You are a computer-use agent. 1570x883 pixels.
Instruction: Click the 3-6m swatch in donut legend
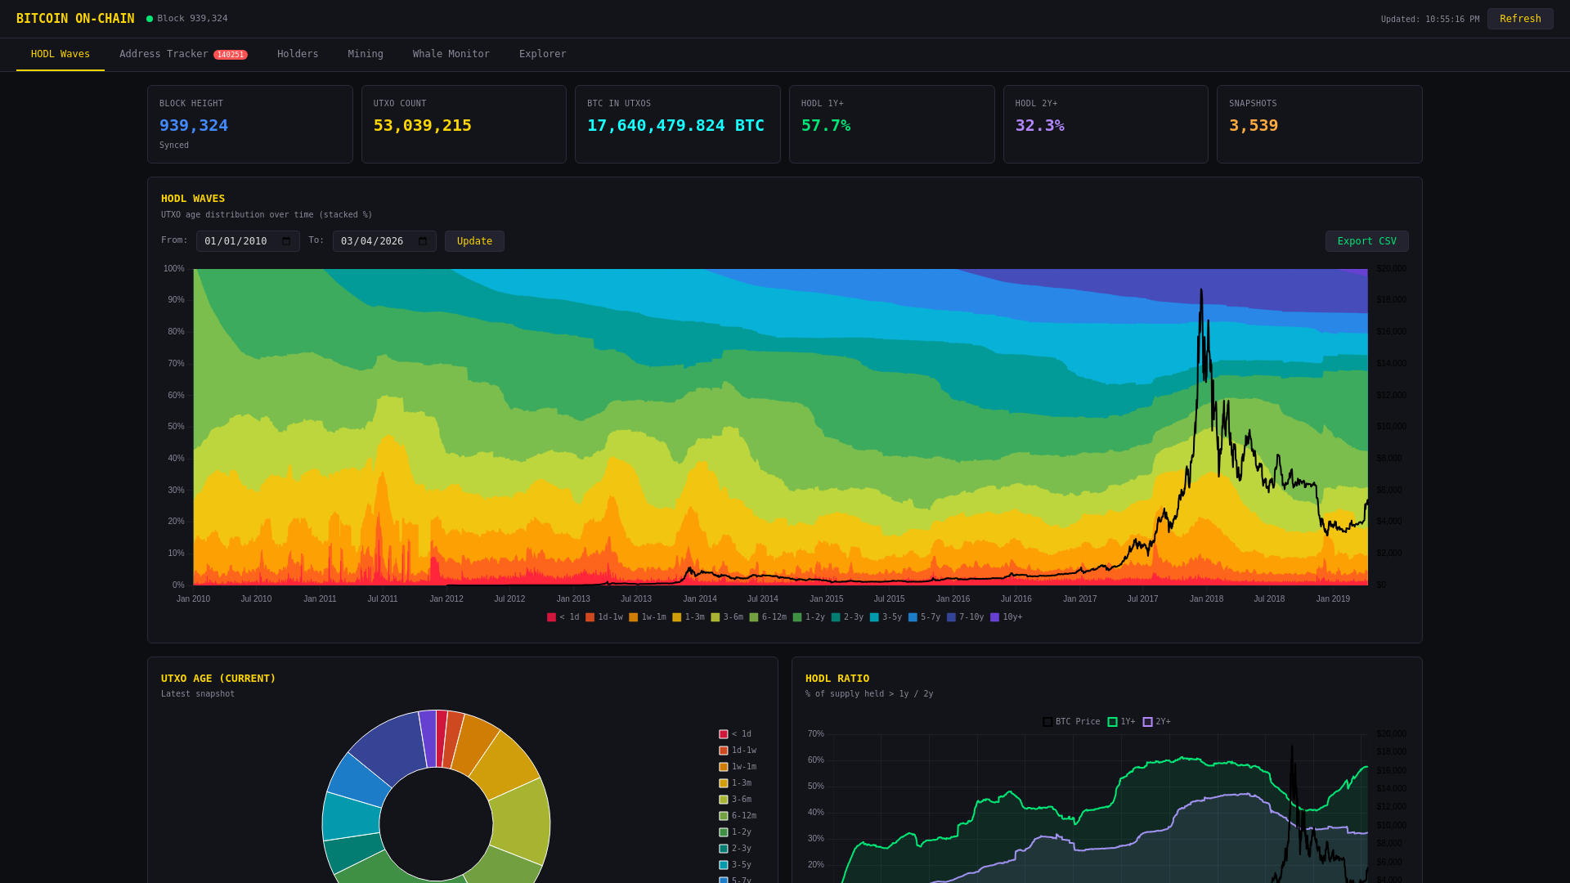tap(723, 799)
